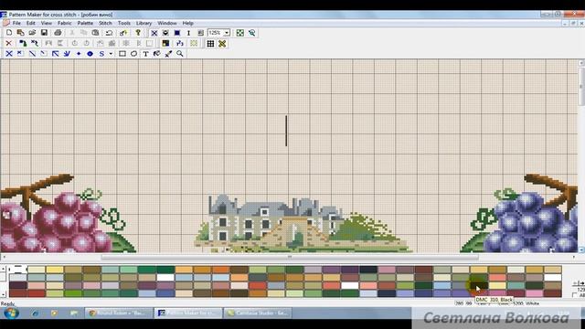Select the ellipse selection tool
The width and height of the screenshot is (585, 329).
(133, 54)
